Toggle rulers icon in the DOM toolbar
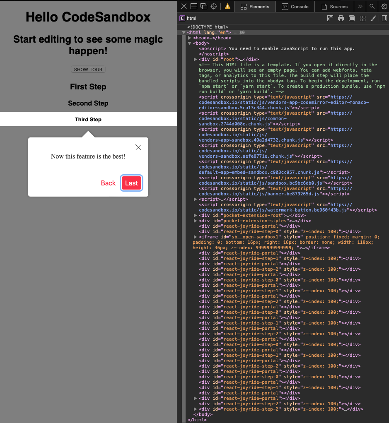This screenshot has height=423, width=389. click(x=330, y=18)
